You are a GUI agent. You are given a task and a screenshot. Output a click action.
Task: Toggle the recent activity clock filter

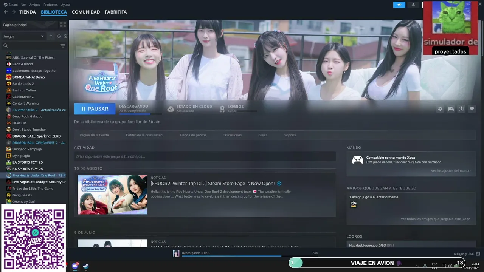59,36
